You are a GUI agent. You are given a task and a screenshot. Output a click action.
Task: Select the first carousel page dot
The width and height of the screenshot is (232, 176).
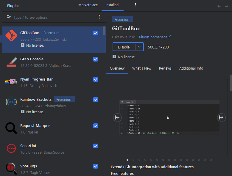(127, 160)
